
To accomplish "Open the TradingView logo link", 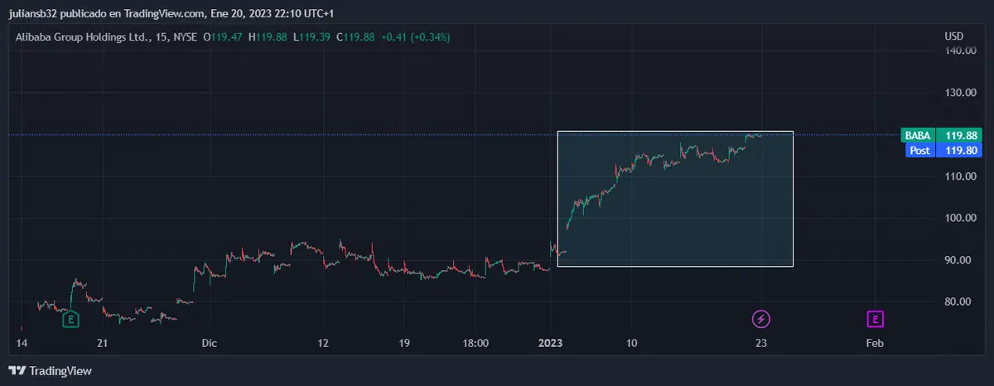I will [51, 371].
